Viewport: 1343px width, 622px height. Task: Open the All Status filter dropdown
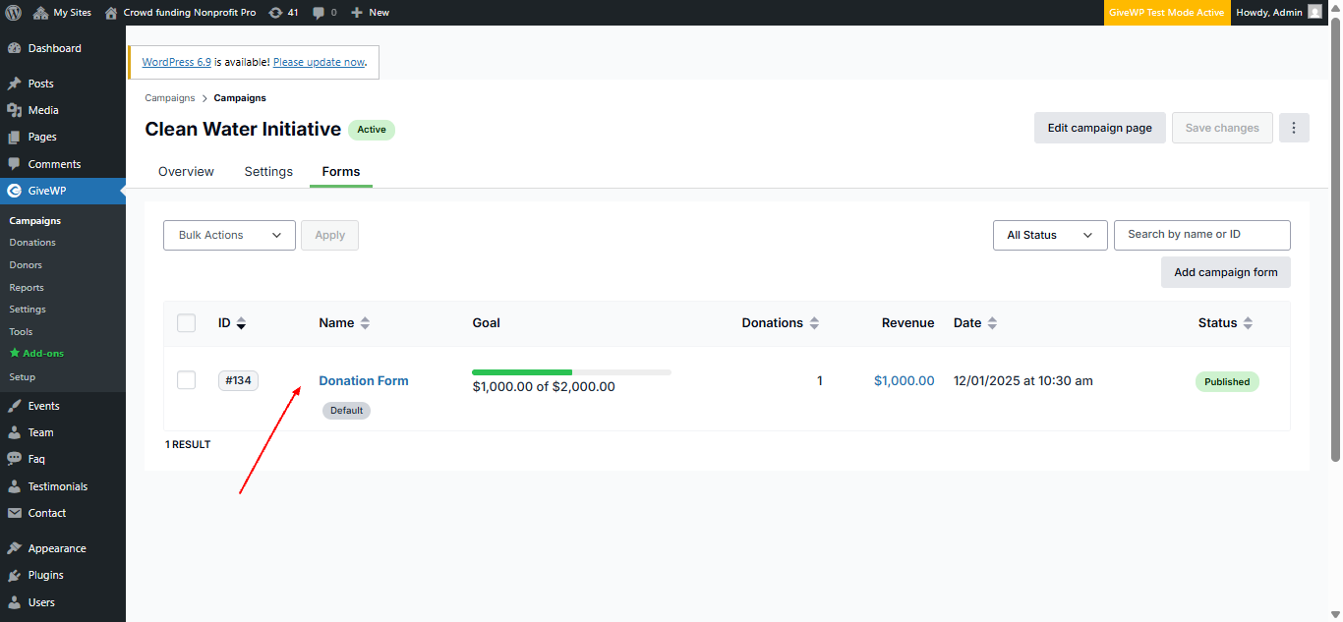pos(1050,235)
